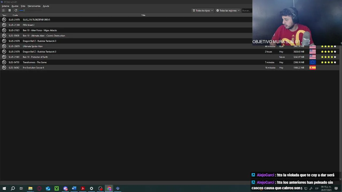Expand the Todas las regiones filter dropdown
This screenshot has height=192, width=342.
pos(228,11)
